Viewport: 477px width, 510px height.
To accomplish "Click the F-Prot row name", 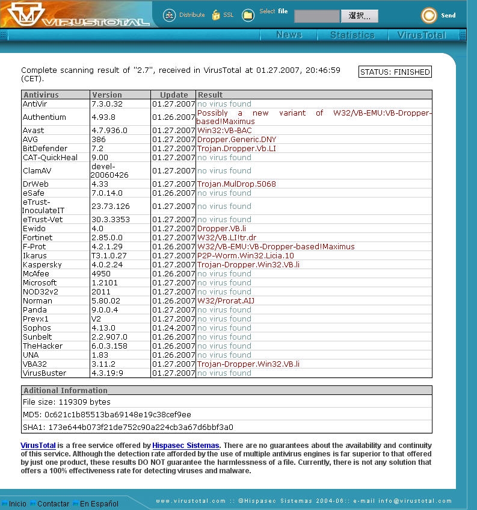I will pyautogui.click(x=34, y=246).
